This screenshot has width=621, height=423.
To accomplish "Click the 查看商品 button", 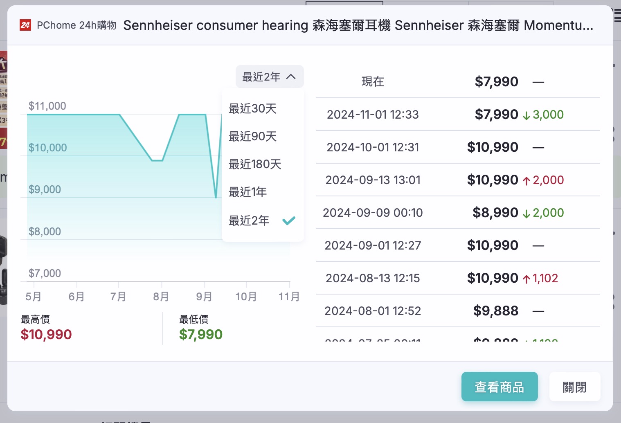I will [x=500, y=387].
